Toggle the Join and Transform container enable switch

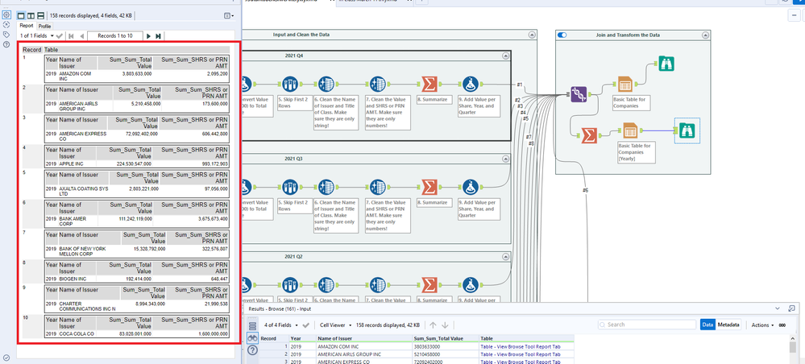click(x=562, y=35)
